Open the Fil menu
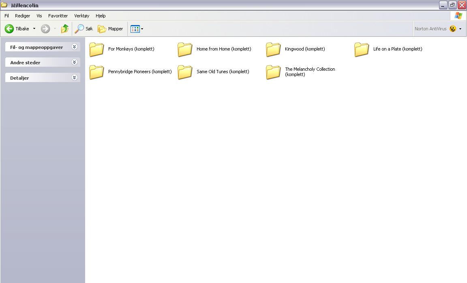 [x=6, y=16]
